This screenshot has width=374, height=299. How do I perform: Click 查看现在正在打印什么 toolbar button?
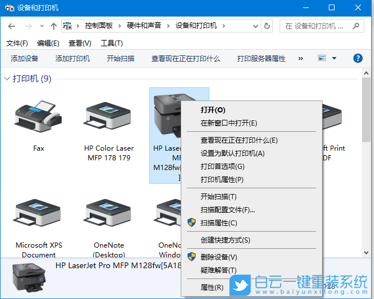(x=185, y=58)
